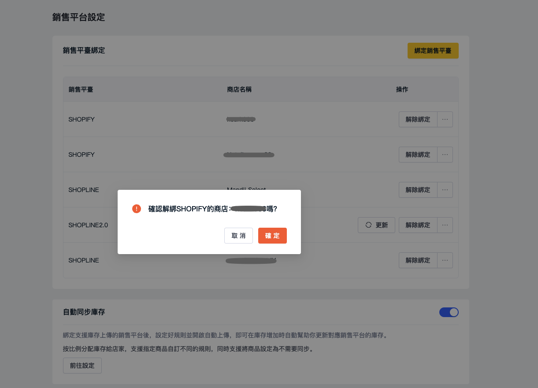This screenshot has width=538, height=388.
Task: Open the ··· menu in first SHOPIFY row
Action: tap(445, 119)
